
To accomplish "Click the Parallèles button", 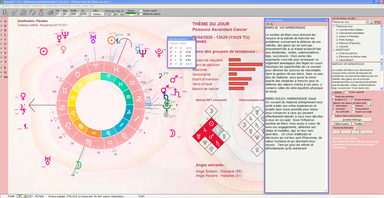I will pos(358,124).
